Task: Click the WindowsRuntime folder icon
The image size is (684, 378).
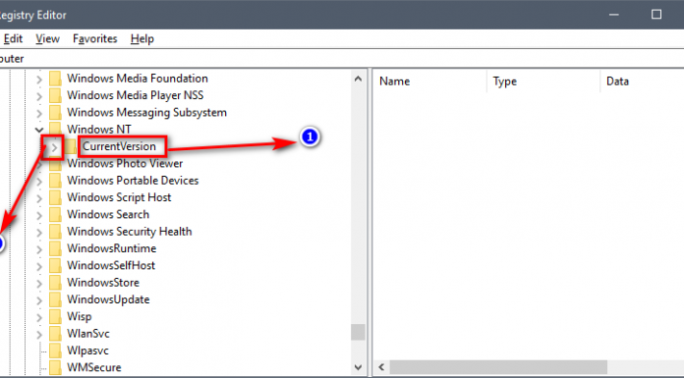Action: click(55, 248)
